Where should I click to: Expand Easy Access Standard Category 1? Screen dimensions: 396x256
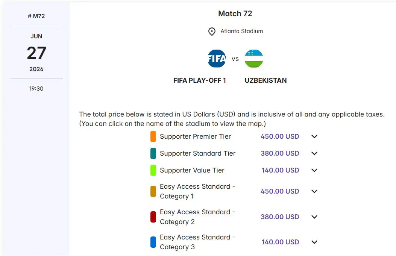(314, 191)
